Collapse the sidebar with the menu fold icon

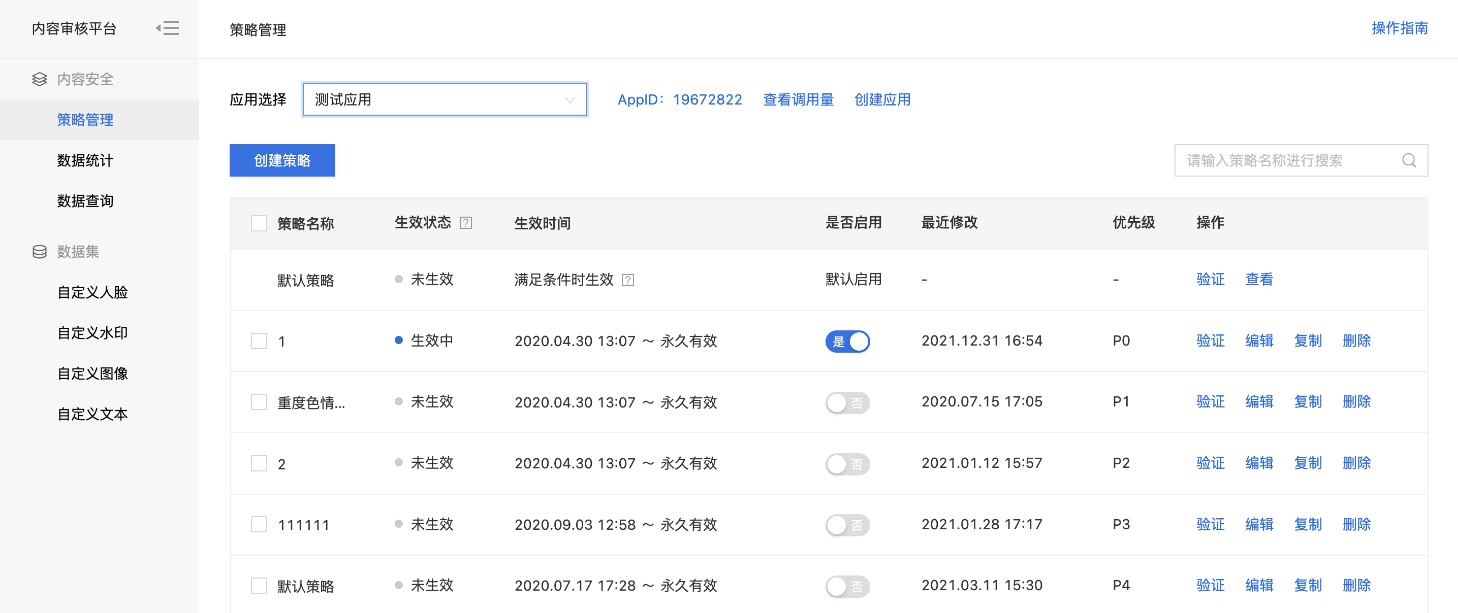168,28
